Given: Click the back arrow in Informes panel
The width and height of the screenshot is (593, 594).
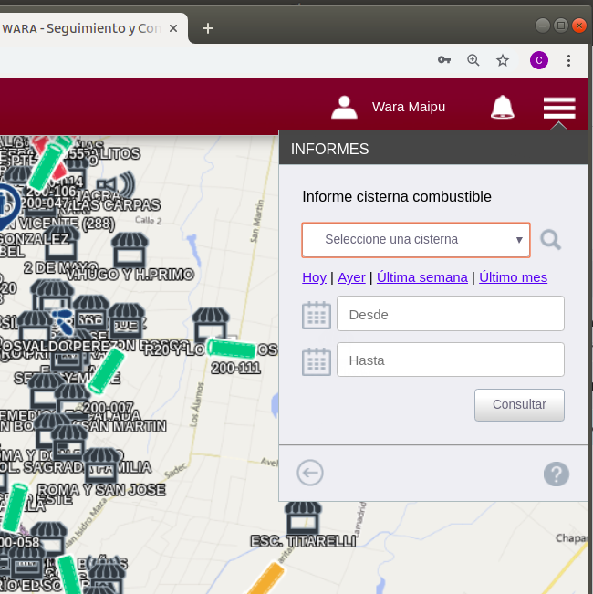Looking at the screenshot, I should 310,473.
